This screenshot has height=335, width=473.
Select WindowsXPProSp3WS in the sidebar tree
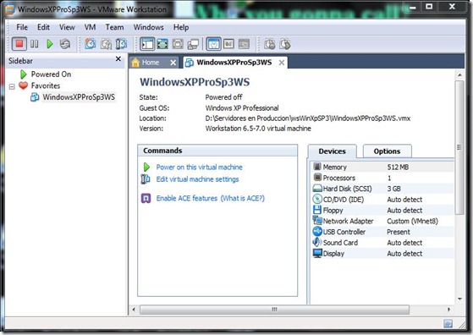79,97
